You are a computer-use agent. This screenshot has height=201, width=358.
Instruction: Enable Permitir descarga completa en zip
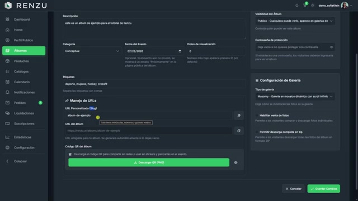(257, 132)
